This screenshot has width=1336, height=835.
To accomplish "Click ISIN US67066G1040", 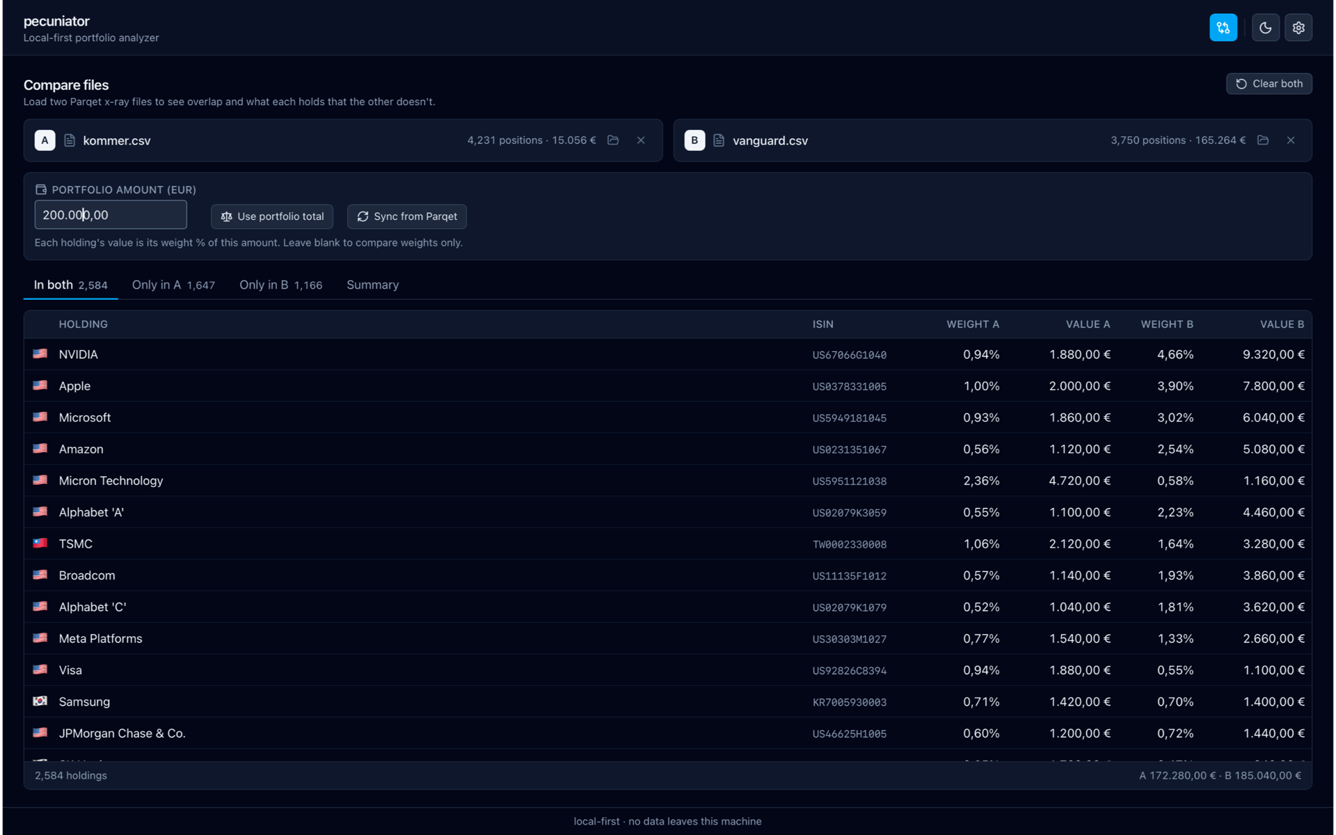I will tap(850, 355).
